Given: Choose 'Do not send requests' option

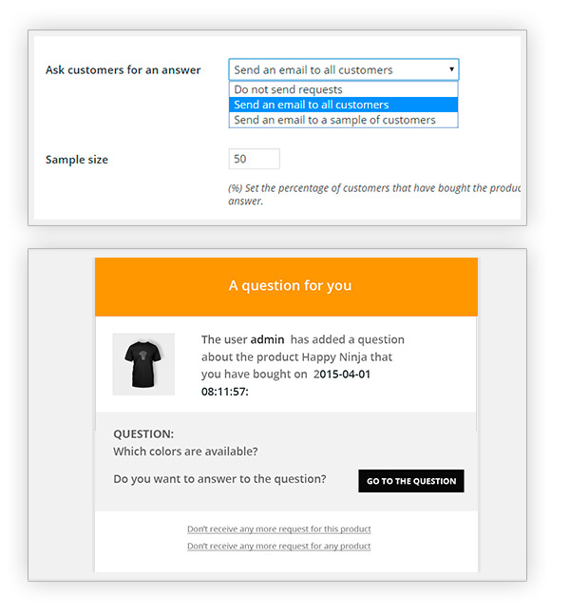Looking at the screenshot, I should point(288,89).
